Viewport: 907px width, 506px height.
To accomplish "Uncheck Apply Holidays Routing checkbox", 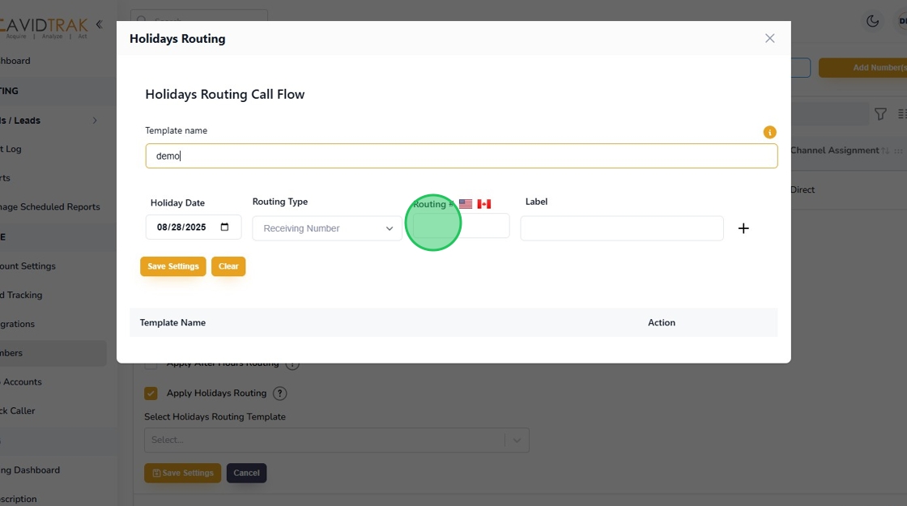I will pyautogui.click(x=151, y=393).
